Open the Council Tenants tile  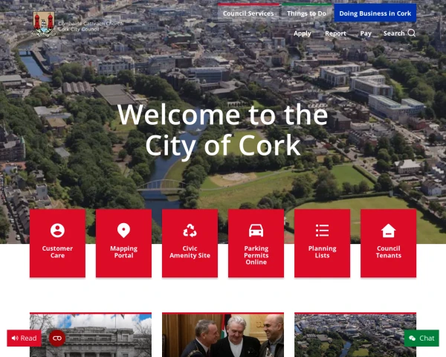[388, 243]
